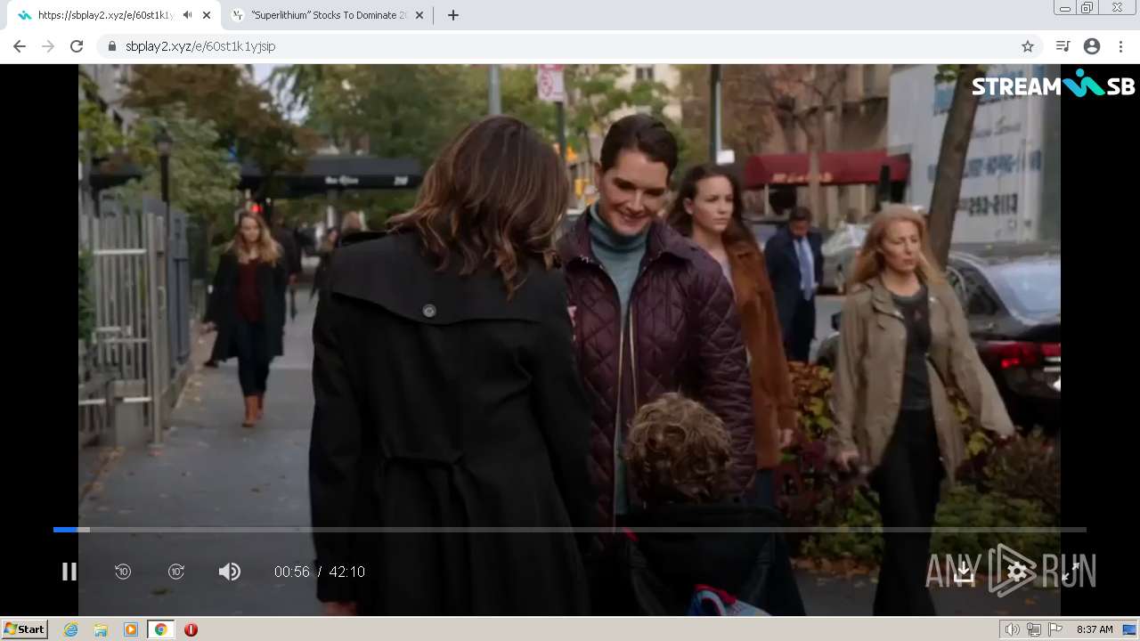Open media player from taskbar

tap(131, 629)
